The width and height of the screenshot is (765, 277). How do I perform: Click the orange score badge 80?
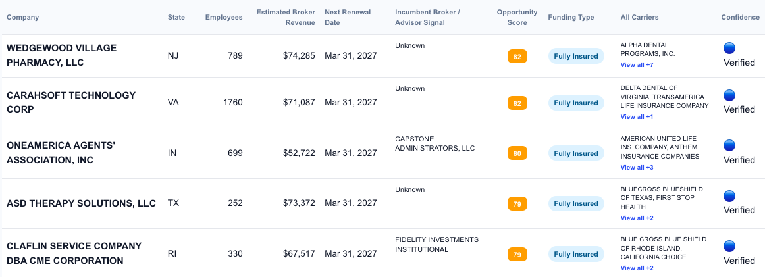pyautogui.click(x=517, y=153)
